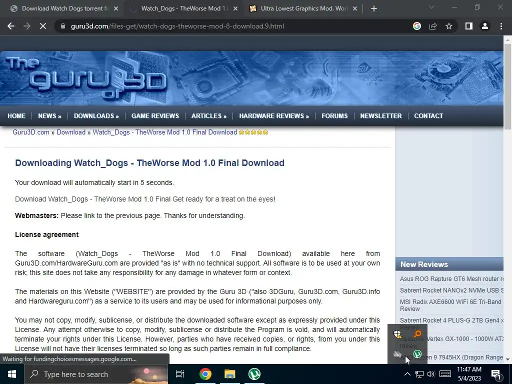Click the taskbar search box
The image size is (512, 384).
(96, 374)
